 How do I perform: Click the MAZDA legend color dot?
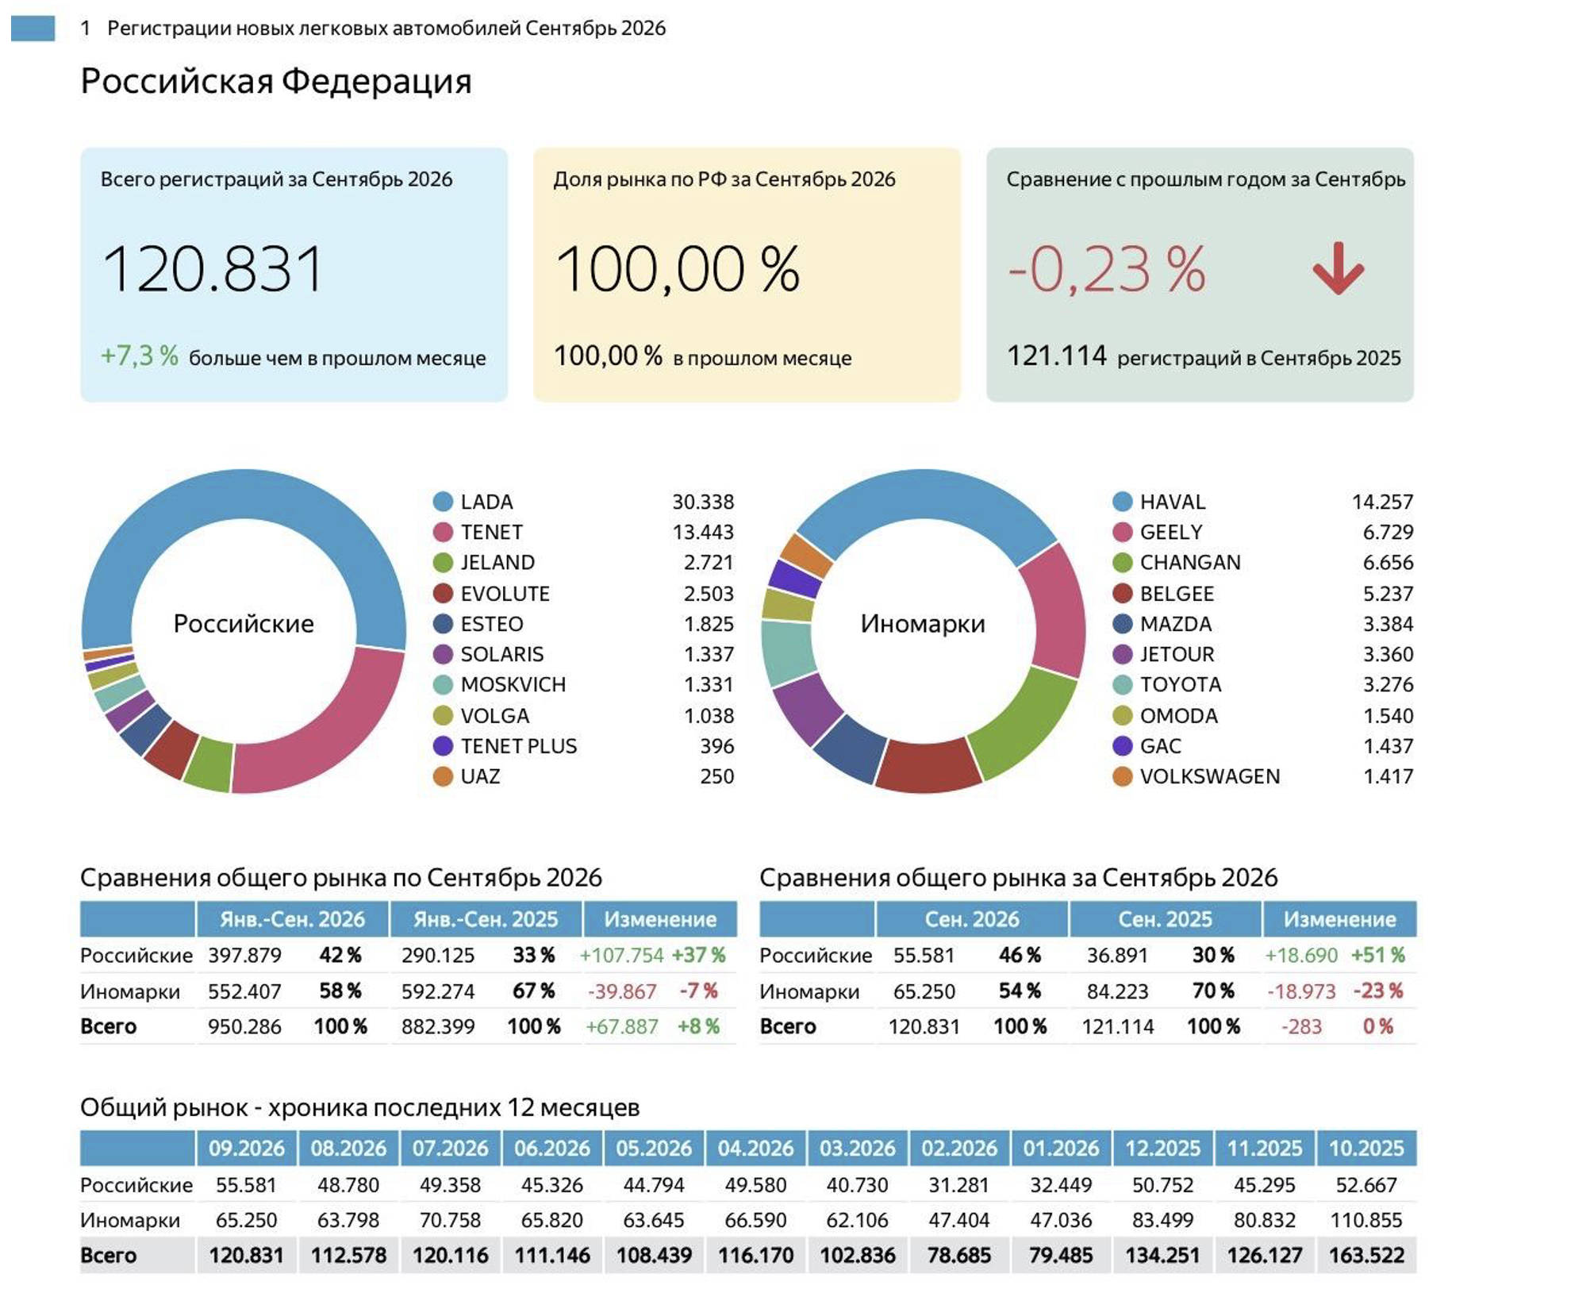(x=1122, y=624)
